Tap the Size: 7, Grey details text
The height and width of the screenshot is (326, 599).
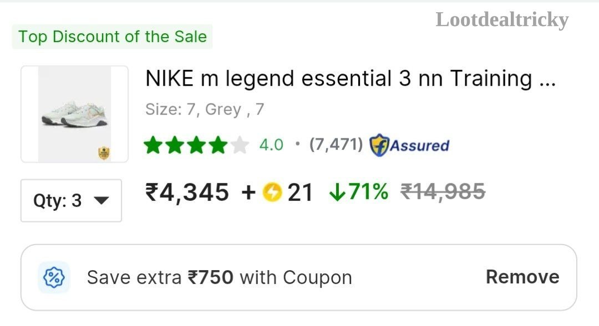(x=205, y=110)
